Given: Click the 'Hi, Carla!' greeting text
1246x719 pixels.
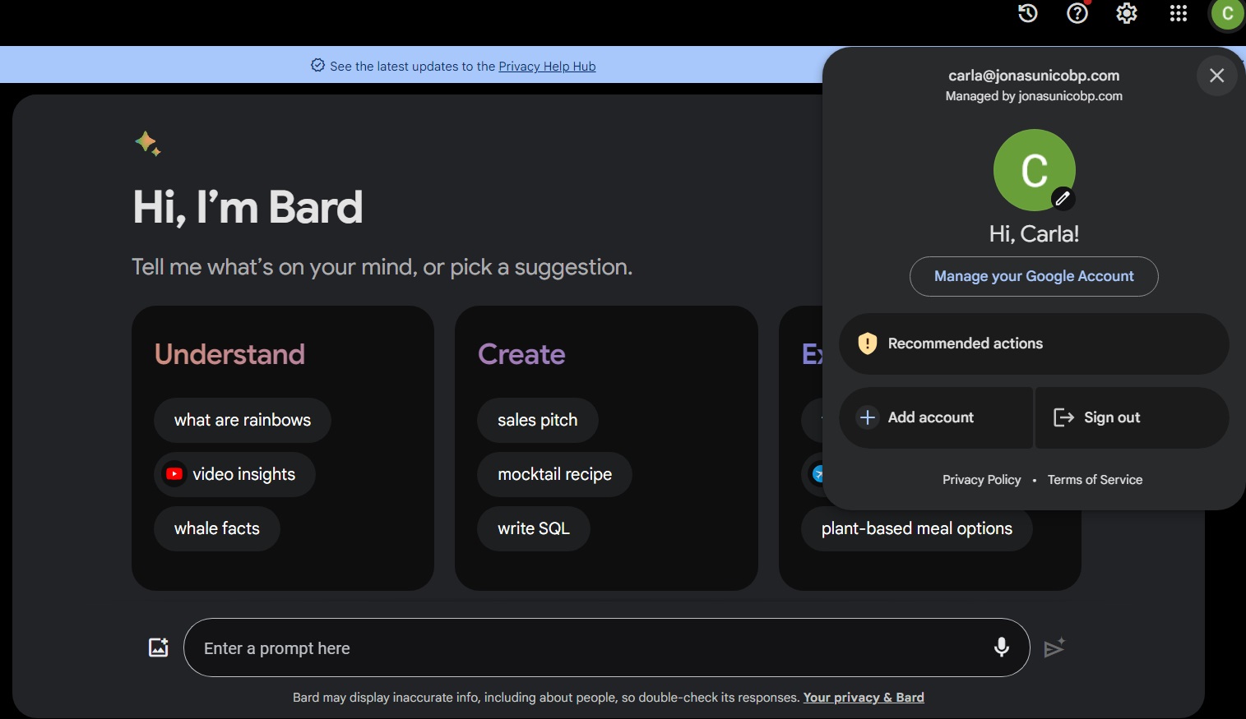Looking at the screenshot, I should (1034, 234).
